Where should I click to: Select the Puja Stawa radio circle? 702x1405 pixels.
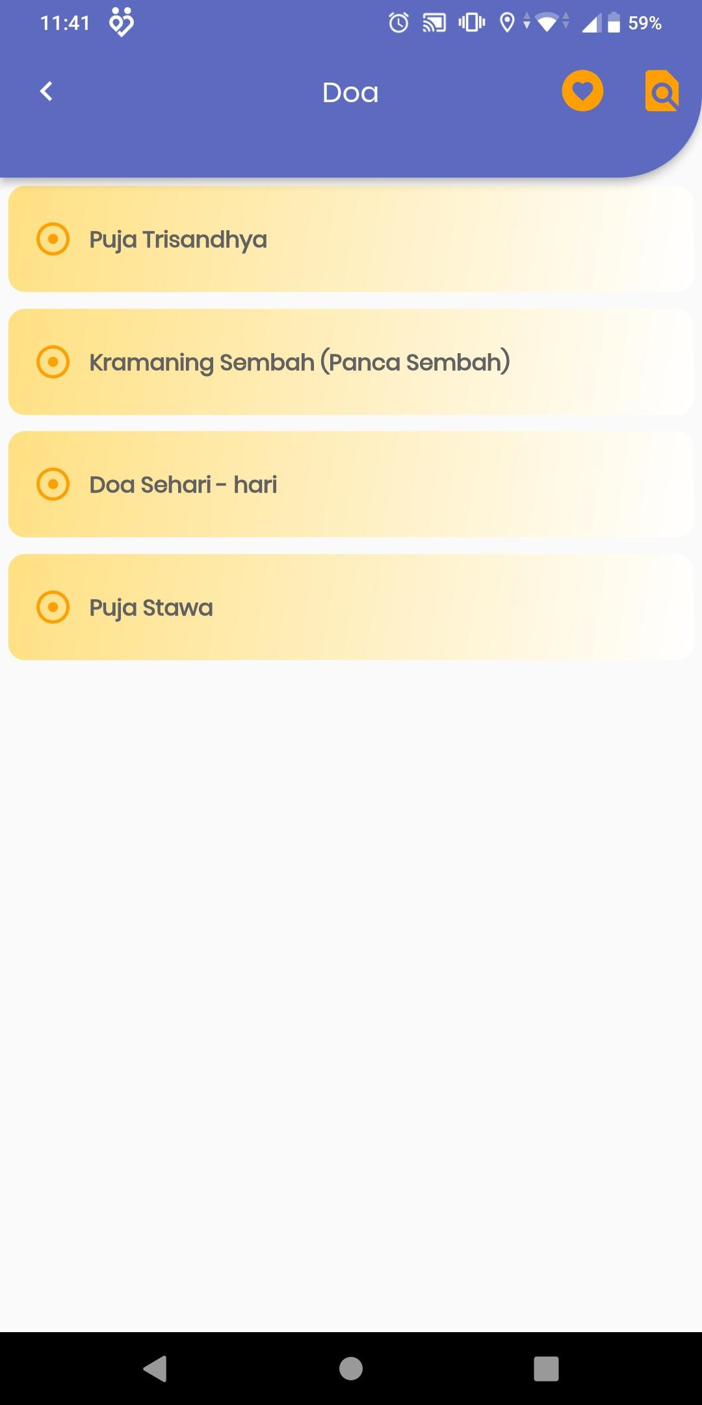(53, 607)
